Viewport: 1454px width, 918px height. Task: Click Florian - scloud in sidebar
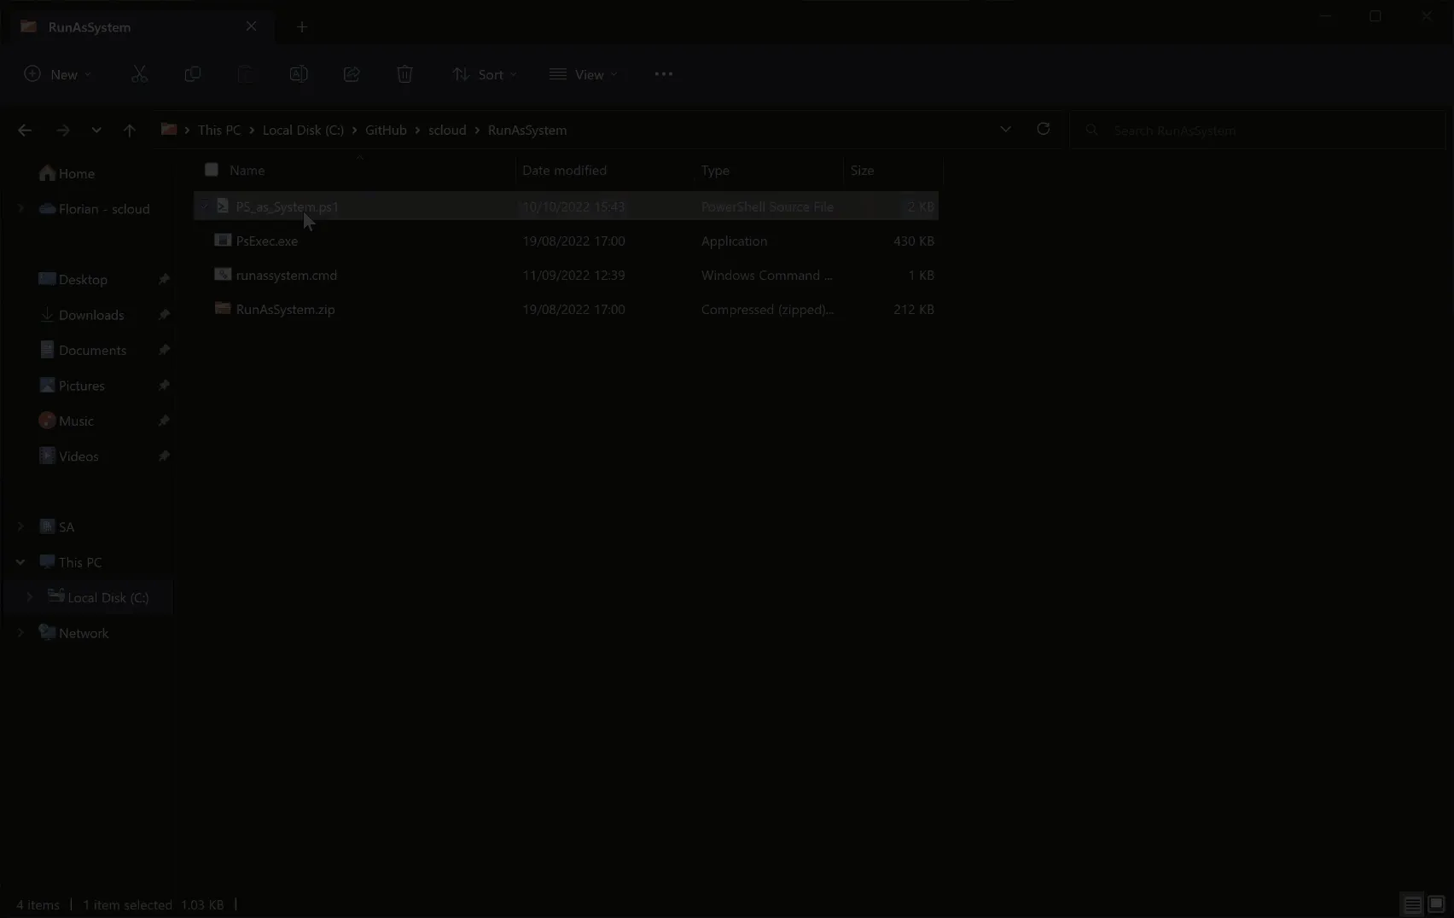click(104, 208)
